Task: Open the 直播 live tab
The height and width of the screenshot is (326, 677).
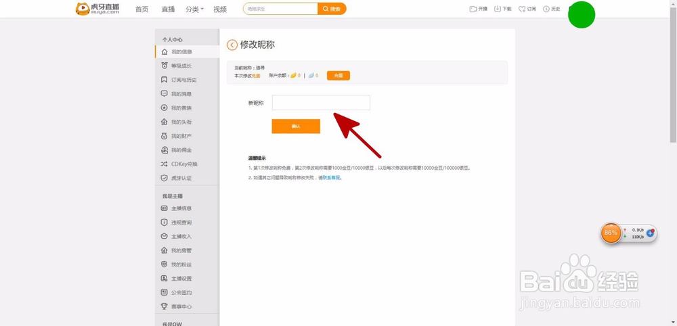Action: [x=168, y=9]
